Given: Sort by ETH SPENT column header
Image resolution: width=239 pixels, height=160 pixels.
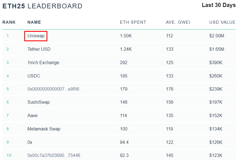Looking at the screenshot, I should (133, 22).
